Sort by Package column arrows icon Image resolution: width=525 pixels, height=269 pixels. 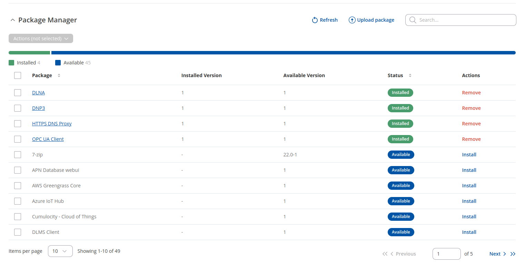point(59,75)
